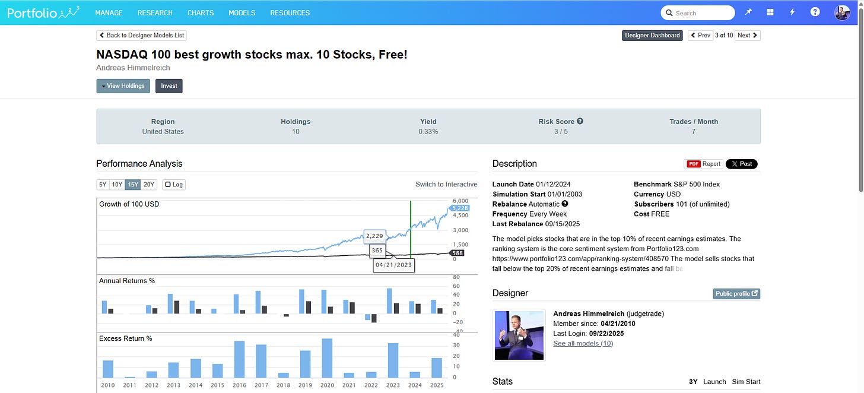Click the 2,229 chart value tooltip
This screenshot has width=864, height=393.
[374, 236]
